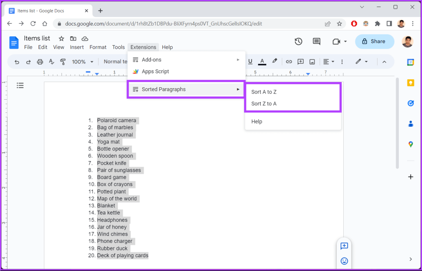422x271 pixels.
Task: Select the Paint format roller
Action: coord(63,62)
